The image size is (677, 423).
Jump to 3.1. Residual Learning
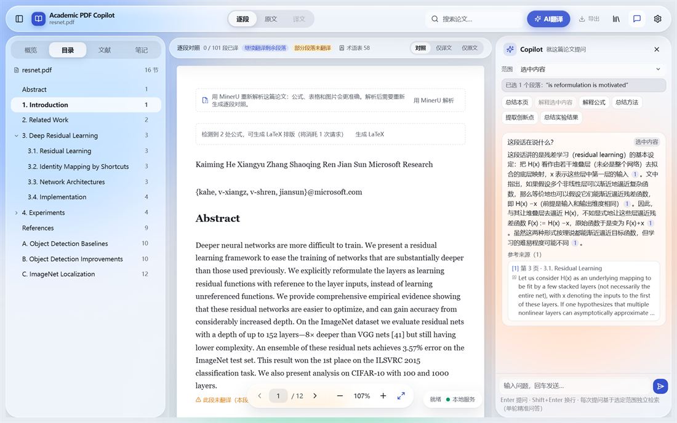tap(86, 151)
